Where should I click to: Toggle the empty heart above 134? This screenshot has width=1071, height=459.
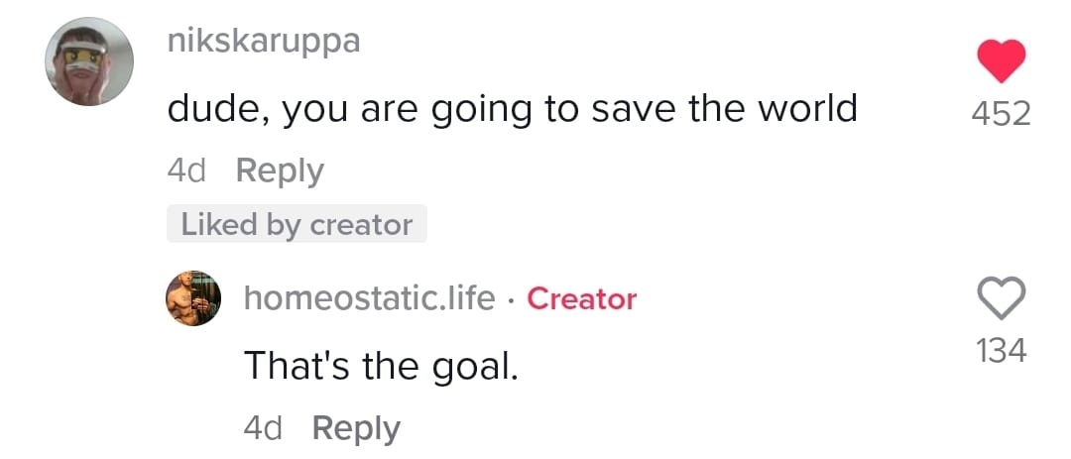point(1000,296)
